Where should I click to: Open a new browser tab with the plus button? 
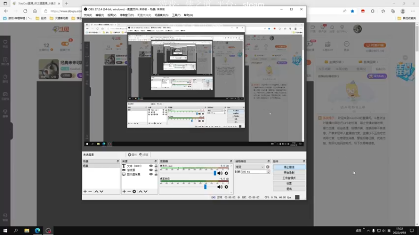67,4
